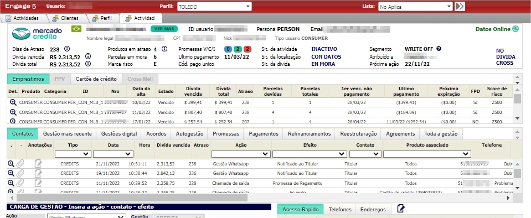The width and height of the screenshot is (531, 218).
Task: Switch to the Actividades tab
Action: (22, 18)
